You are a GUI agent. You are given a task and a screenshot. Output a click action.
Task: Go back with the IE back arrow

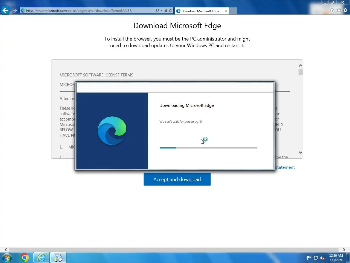pyautogui.click(x=5, y=10)
